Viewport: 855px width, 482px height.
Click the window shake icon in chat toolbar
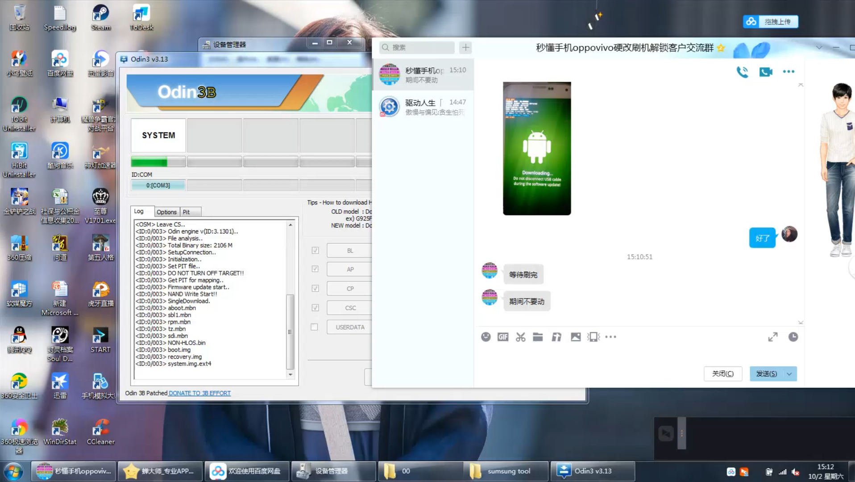point(594,337)
